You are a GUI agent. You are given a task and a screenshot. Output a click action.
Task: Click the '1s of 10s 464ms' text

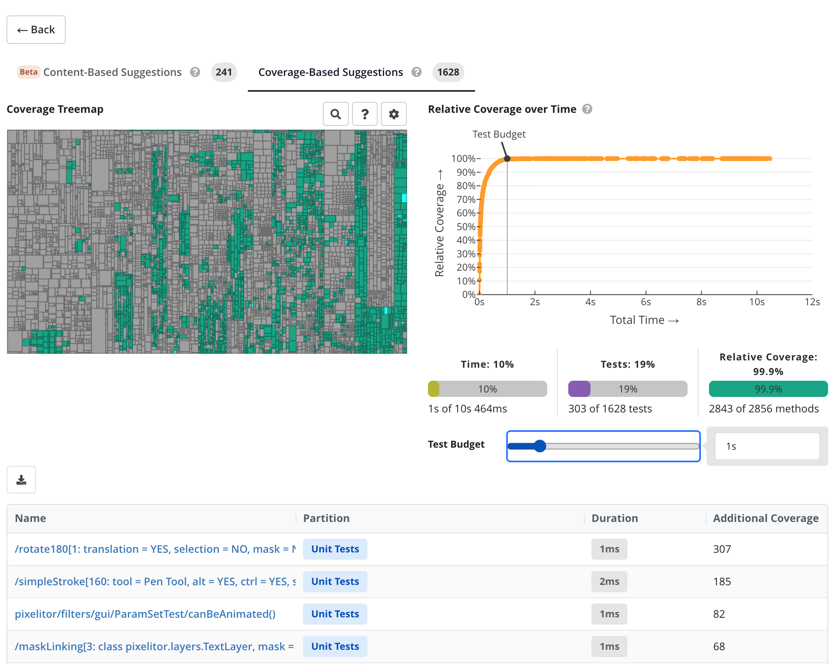pyautogui.click(x=467, y=409)
